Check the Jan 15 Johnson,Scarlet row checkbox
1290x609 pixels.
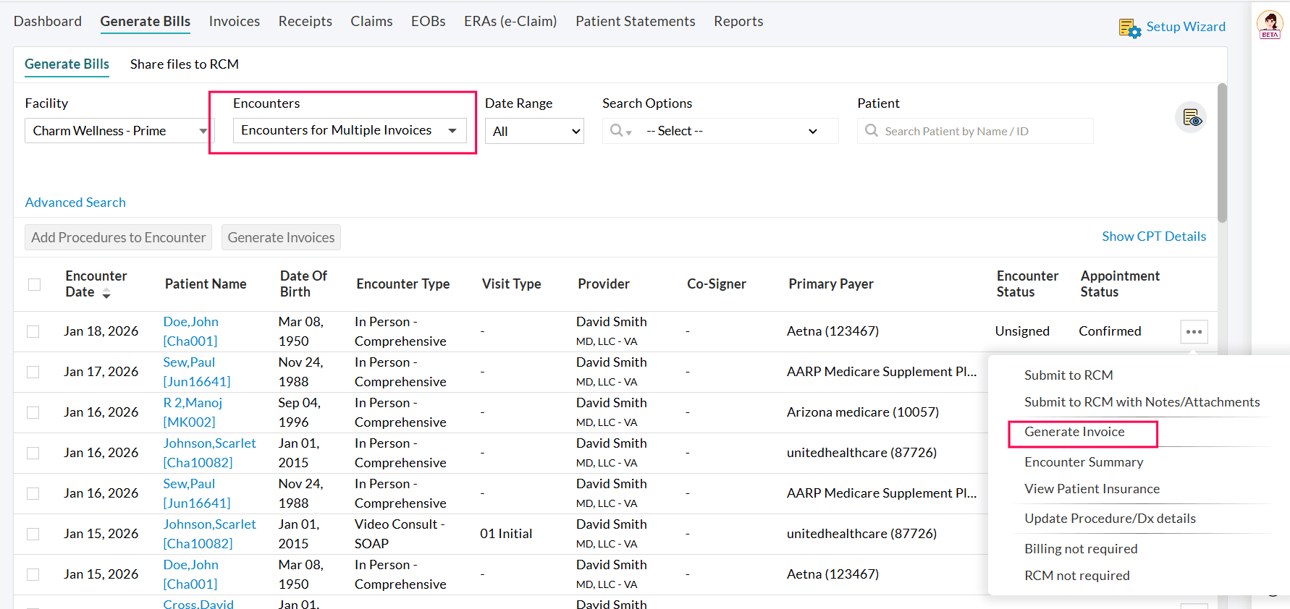click(33, 534)
